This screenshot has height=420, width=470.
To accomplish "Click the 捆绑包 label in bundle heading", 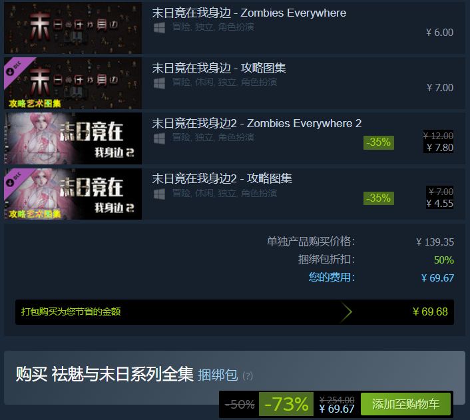I will pyautogui.click(x=218, y=375).
